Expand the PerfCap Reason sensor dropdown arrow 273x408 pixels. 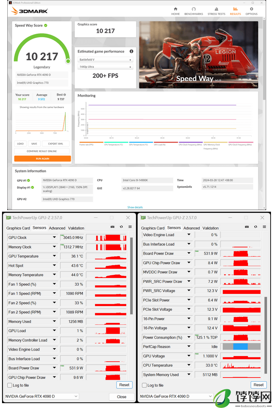189,346
